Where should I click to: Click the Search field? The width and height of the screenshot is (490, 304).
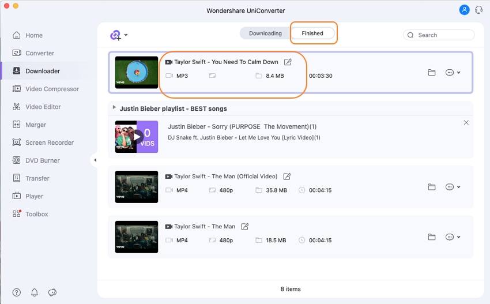point(439,35)
